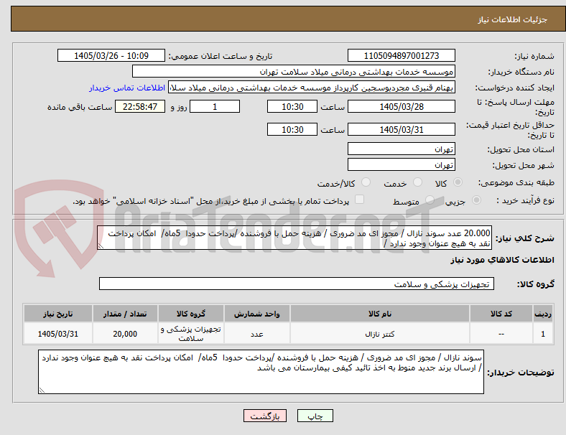Select the خدمت radio button
The image size is (566, 435).
[x=417, y=182]
